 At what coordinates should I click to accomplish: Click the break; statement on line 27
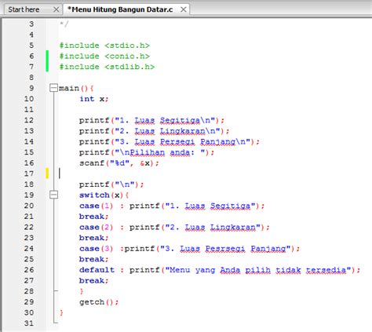pyautogui.click(x=93, y=281)
